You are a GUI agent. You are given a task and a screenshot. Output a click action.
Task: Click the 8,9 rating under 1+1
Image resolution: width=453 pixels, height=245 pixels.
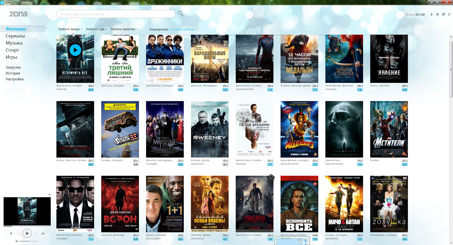(x=180, y=239)
